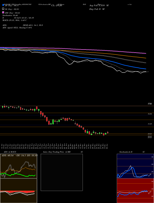This screenshot has width=154, height=203.
Task: Click the blue 20 Day EMA legend swatch
Action: point(3,5)
